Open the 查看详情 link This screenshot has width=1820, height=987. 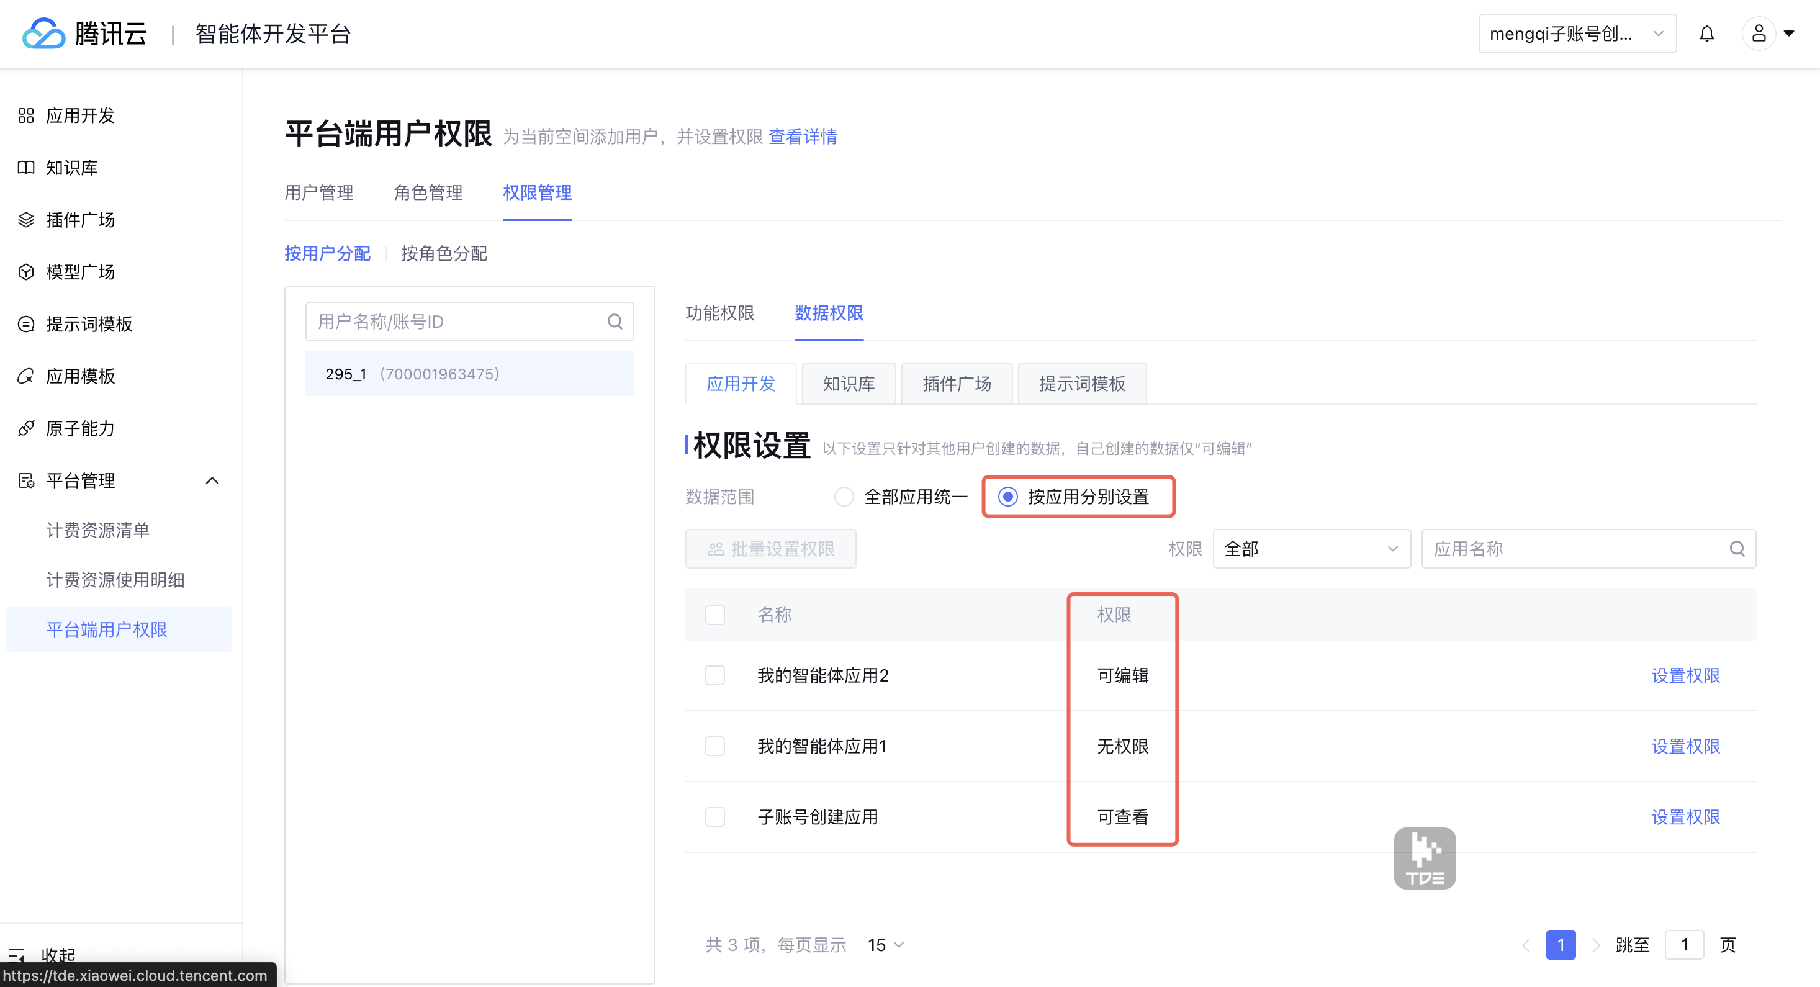coord(802,137)
